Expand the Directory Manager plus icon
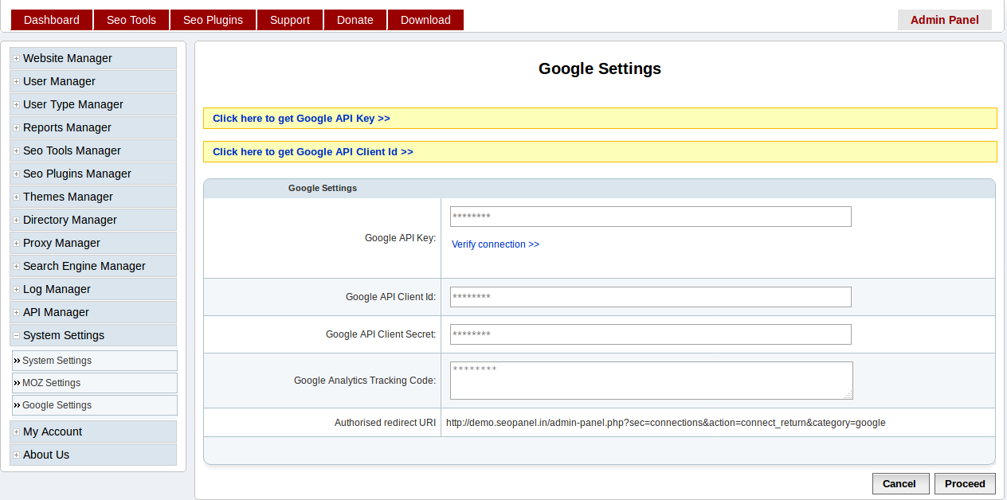This screenshot has height=500, width=1007. click(x=16, y=221)
